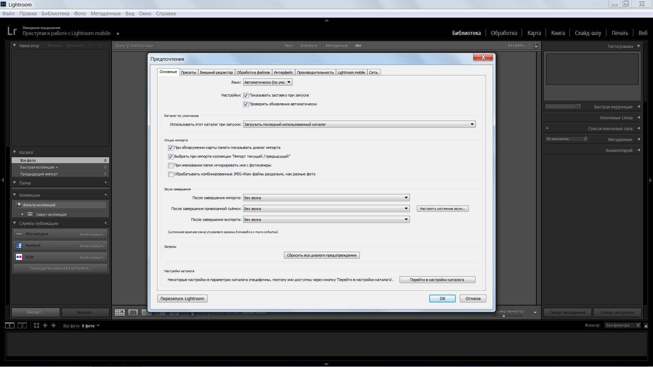The height and width of the screenshot is (367, 653).
Task: Switch to the External editor tab
Action: pos(216,72)
